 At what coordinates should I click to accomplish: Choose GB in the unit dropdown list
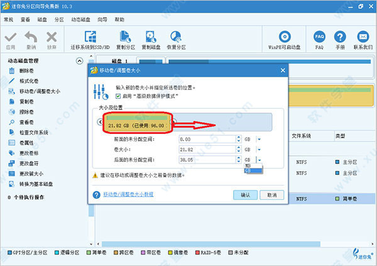coord(253,170)
